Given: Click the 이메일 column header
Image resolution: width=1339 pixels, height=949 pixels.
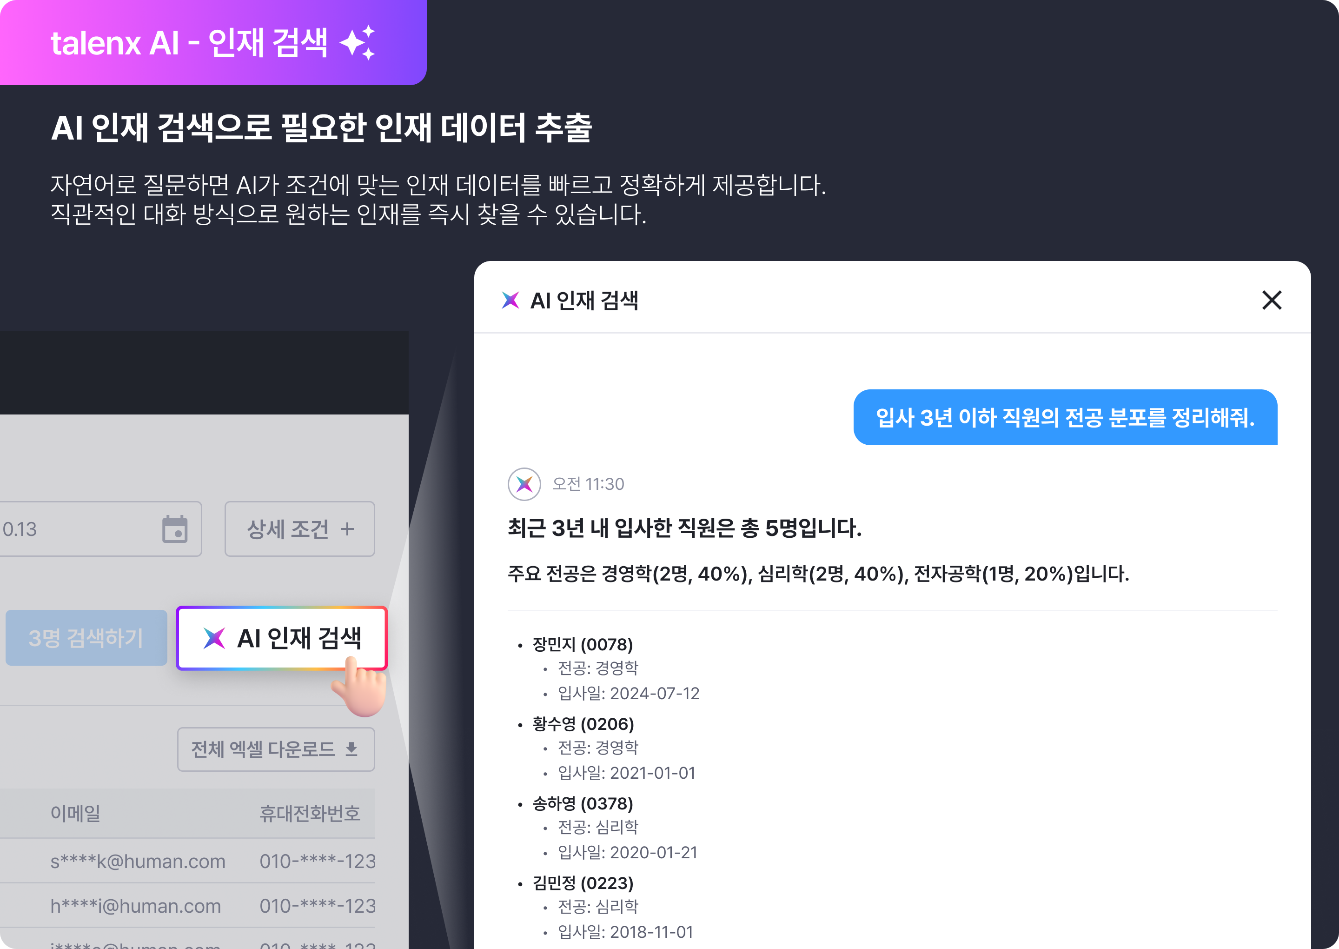Looking at the screenshot, I should [x=75, y=813].
